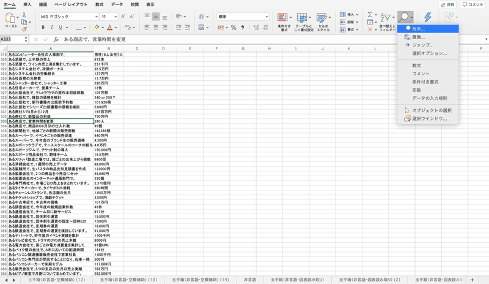Toggle center text alignment
The image size is (489, 284).
pos(156,28)
